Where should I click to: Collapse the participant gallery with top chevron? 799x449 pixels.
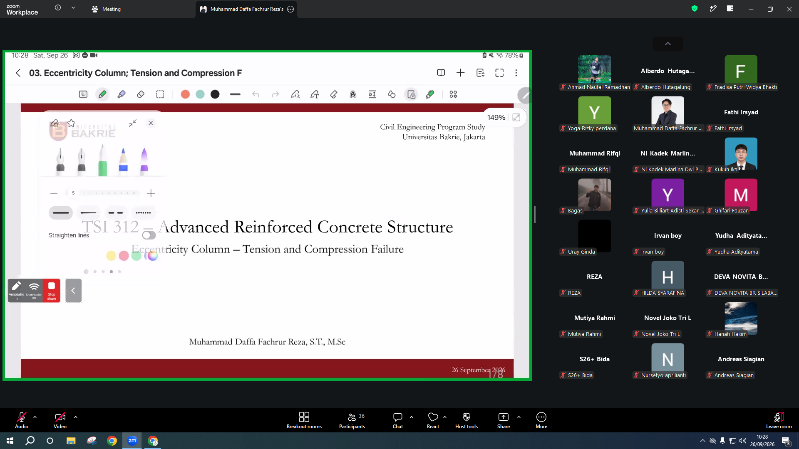coord(668,44)
